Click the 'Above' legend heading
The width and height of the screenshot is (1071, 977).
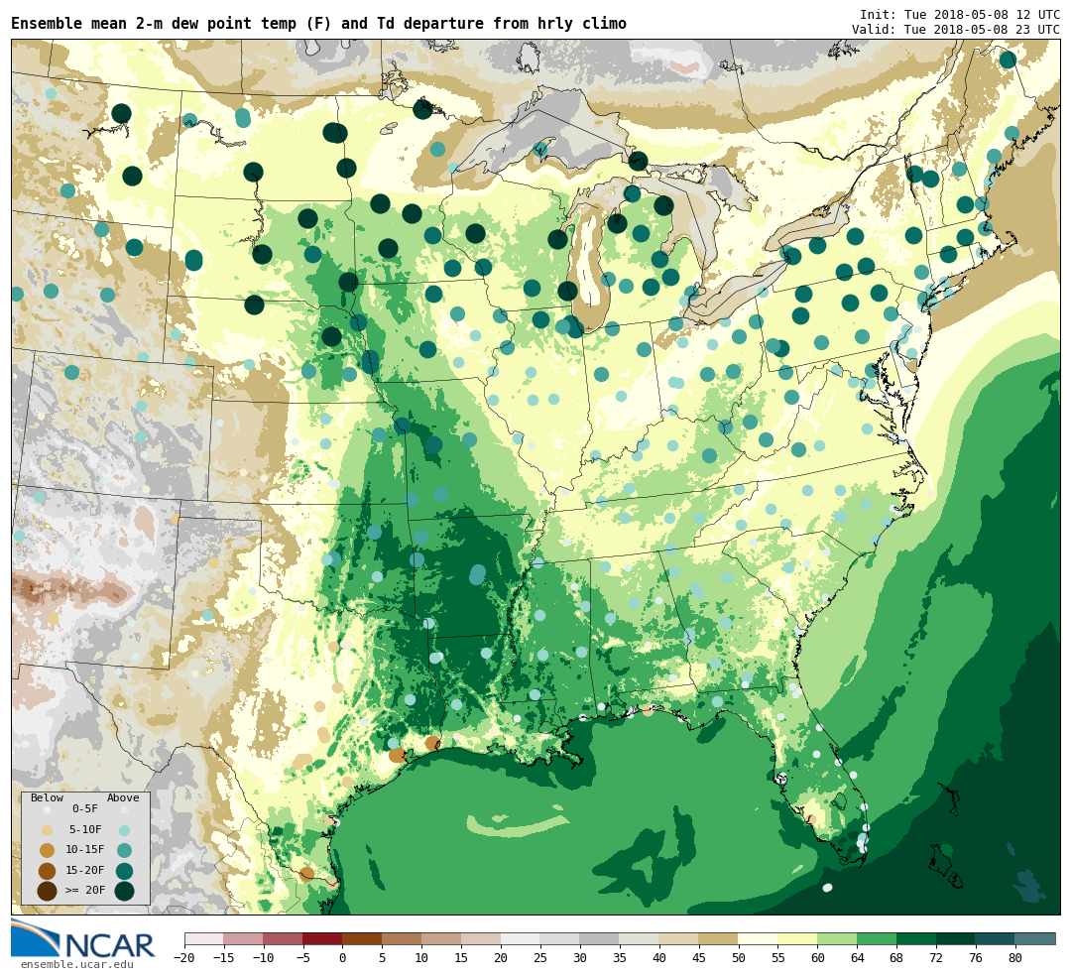point(123,798)
